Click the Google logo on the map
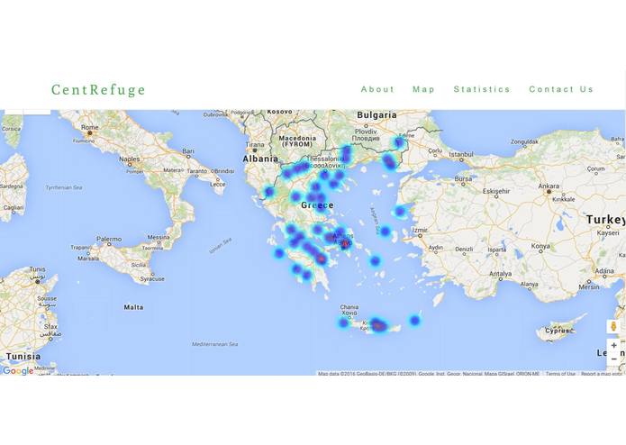Screen dimensions: 626x445 coord(18,371)
